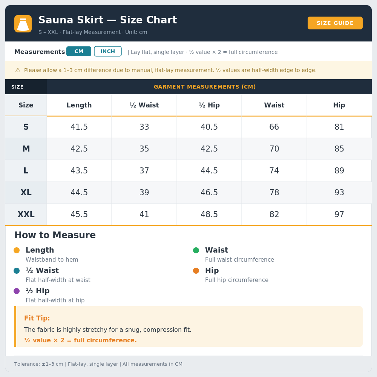This screenshot has height=377, width=377.
Task: Select the ½ Hip column header
Action: [x=209, y=105]
